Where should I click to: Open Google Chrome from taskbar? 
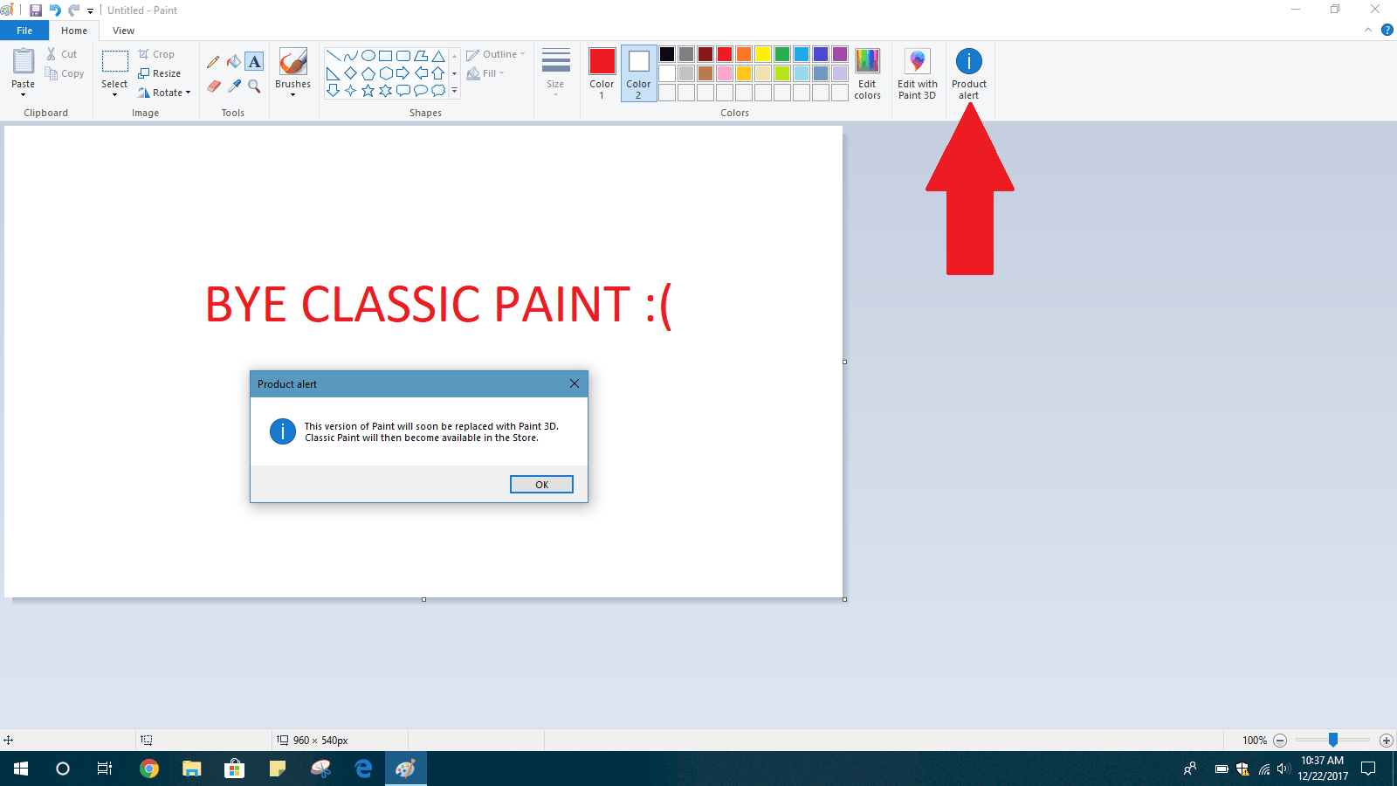pyautogui.click(x=149, y=769)
